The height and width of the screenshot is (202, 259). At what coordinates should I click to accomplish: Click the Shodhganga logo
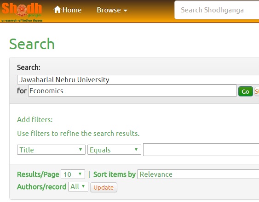click(x=22, y=12)
